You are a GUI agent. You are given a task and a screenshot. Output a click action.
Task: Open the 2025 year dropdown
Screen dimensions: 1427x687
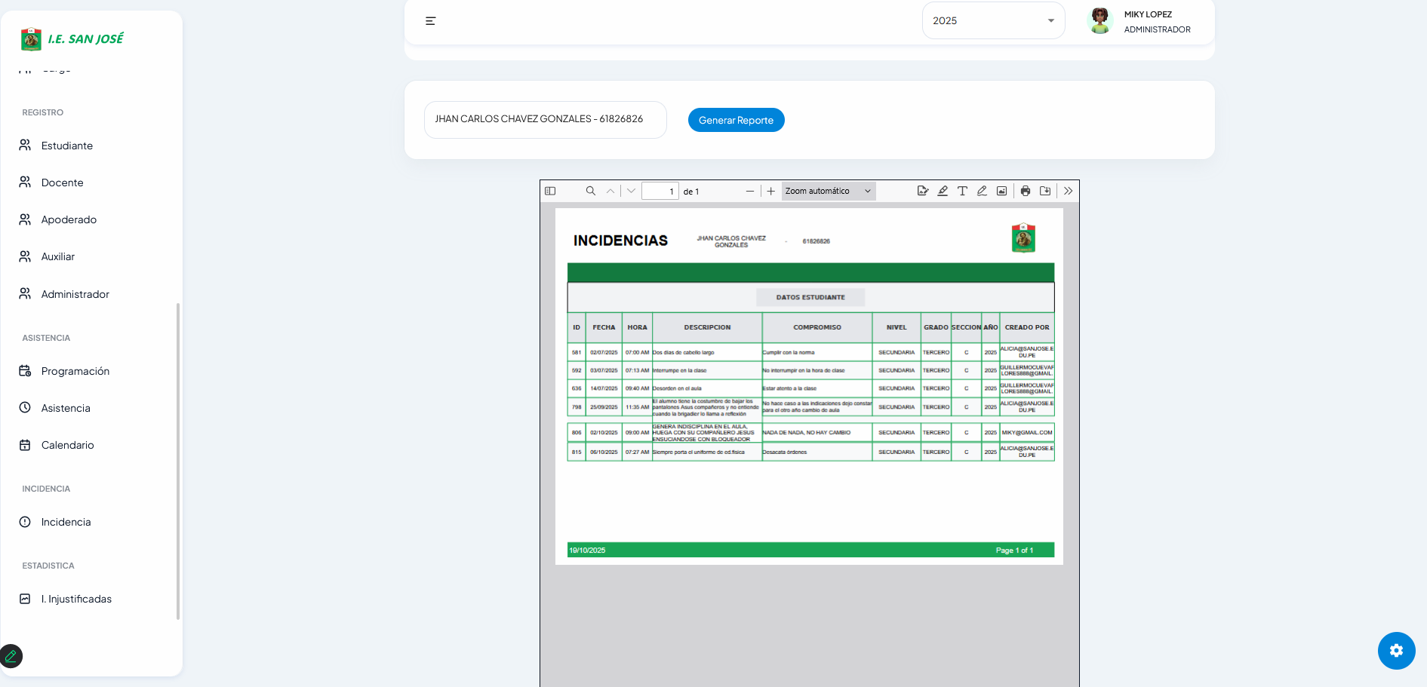click(993, 21)
